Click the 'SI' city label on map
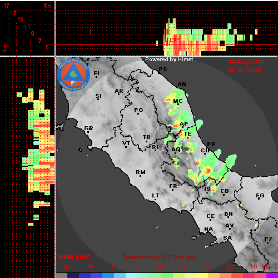This screenshot has width=278, height=278. [98, 96]
